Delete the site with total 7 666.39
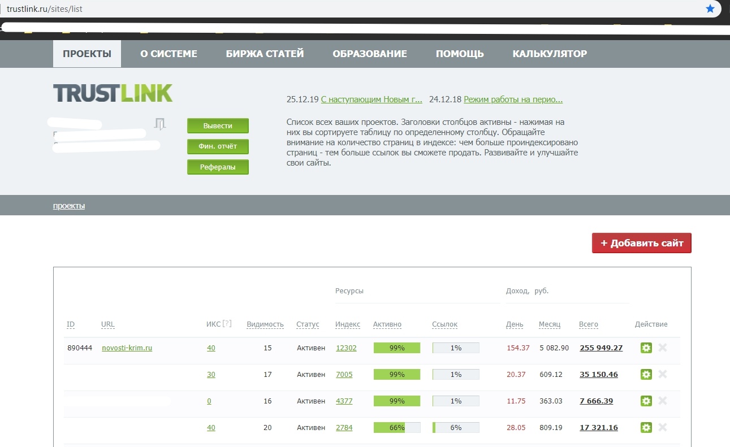This screenshot has width=730, height=447. pos(663,401)
